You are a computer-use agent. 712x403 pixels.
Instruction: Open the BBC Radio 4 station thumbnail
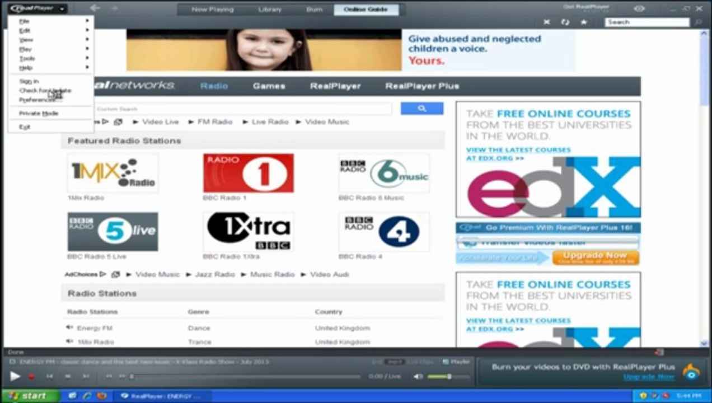384,232
